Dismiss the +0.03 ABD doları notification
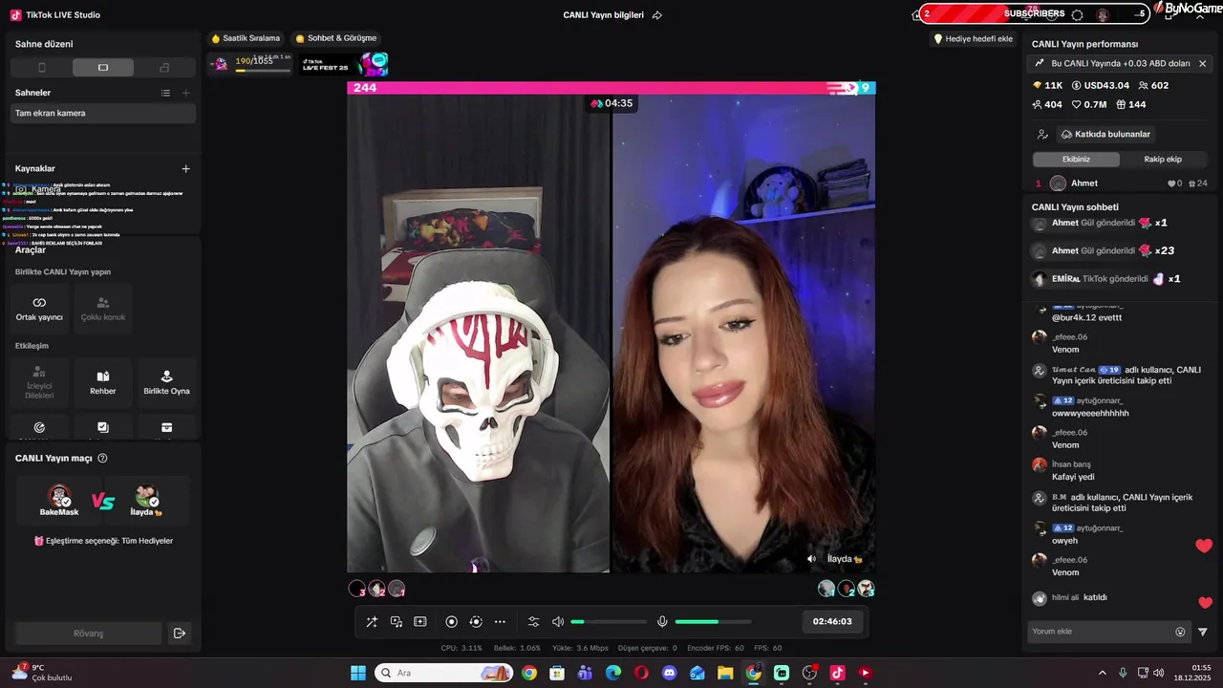Viewport: 1223px width, 688px height. 1202,63
